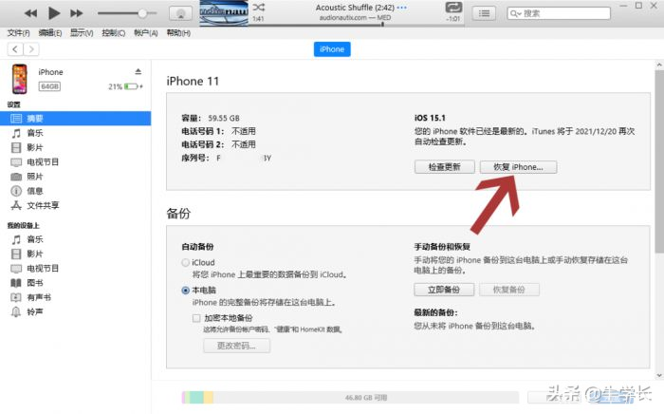
Task: Go forward with the right arrow button
Action: pyautogui.click(x=31, y=49)
